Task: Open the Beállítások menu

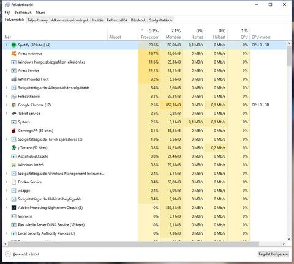Action: [23, 12]
